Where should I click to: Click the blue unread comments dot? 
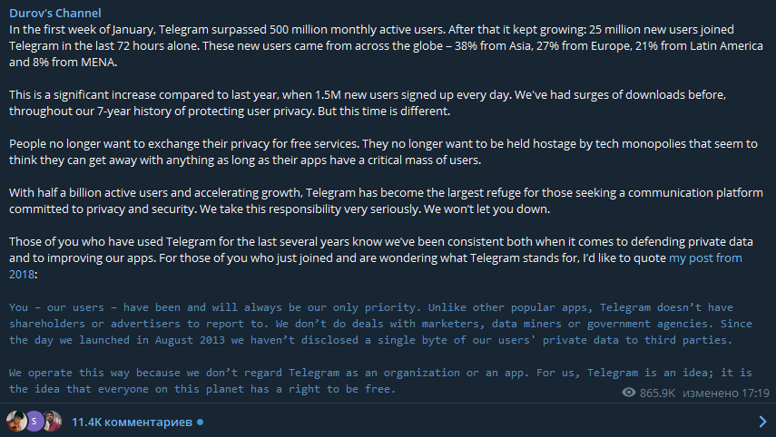point(200,422)
